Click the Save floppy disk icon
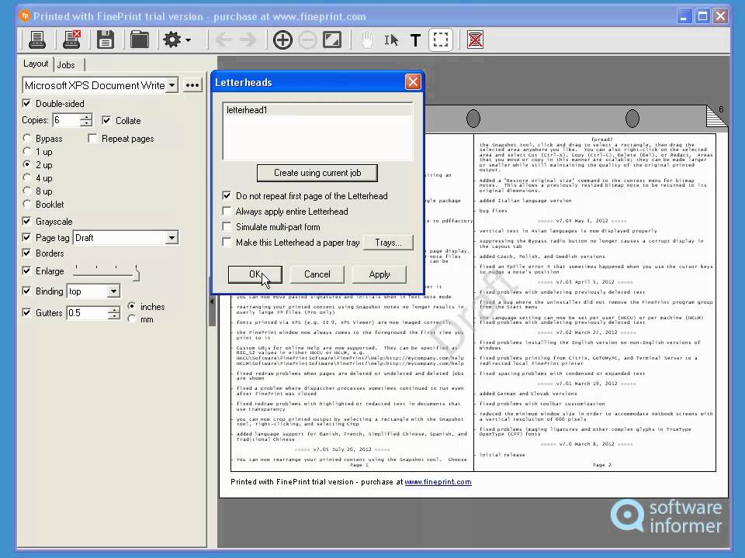Image resolution: width=745 pixels, height=558 pixels. click(105, 40)
